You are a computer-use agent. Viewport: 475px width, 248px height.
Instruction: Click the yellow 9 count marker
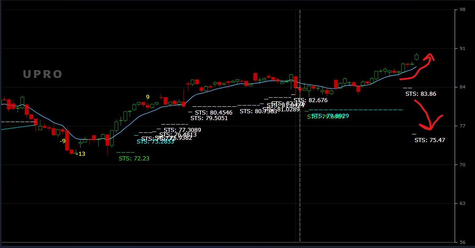[148, 97]
